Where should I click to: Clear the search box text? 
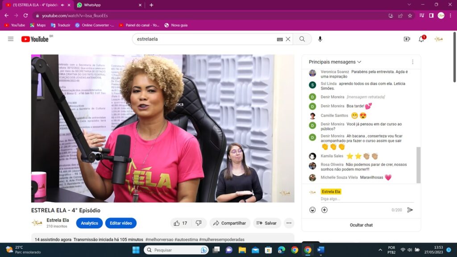[x=288, y=39]
